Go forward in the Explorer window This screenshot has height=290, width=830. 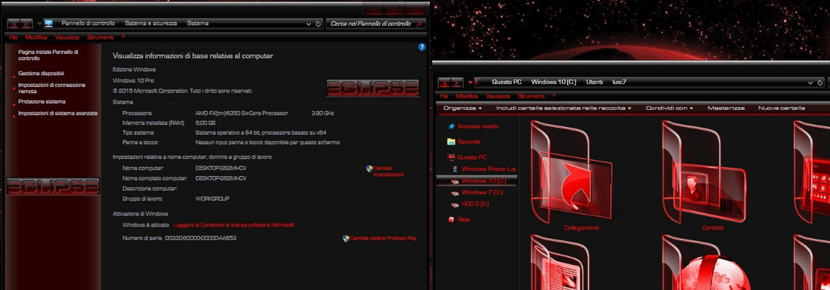[457, 83]
